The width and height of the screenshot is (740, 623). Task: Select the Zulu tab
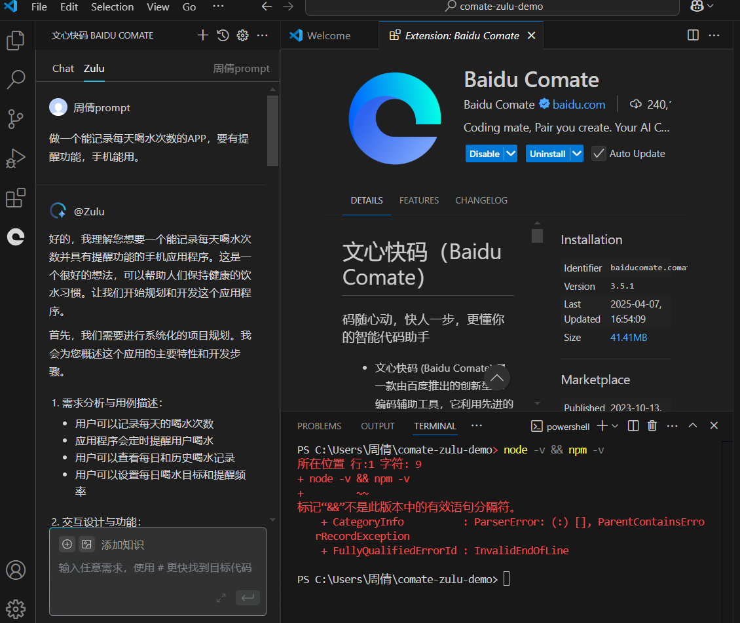pyautogui.click(x=94, y=68)
